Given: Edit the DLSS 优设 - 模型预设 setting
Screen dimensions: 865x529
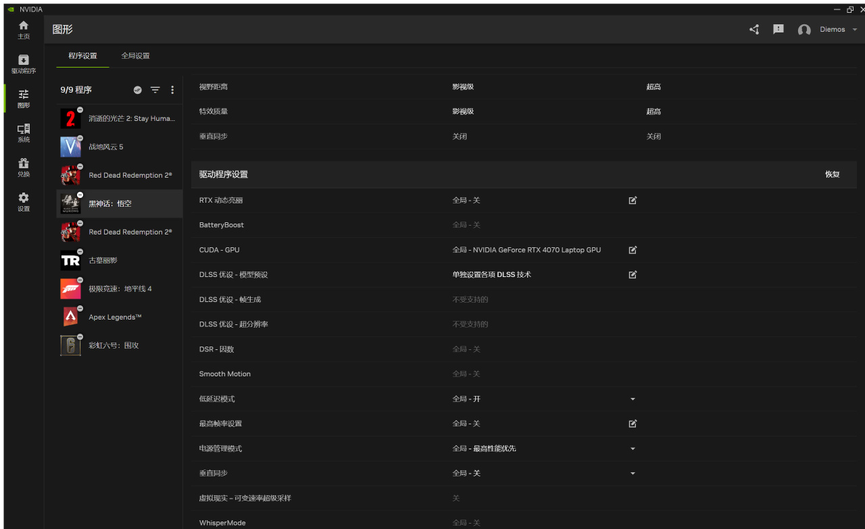Looking at the screenshot, I should click(633, 275).
